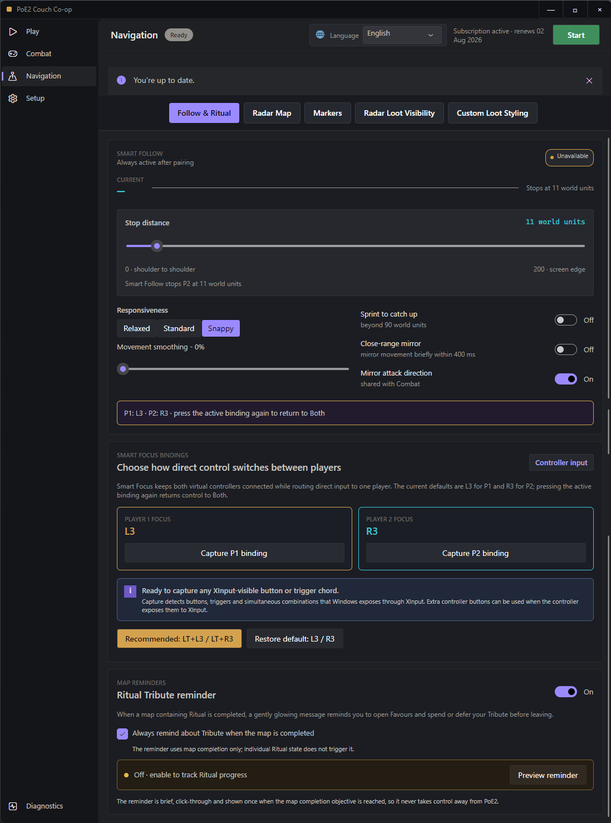Click the Ready status badge

point(179,35)
